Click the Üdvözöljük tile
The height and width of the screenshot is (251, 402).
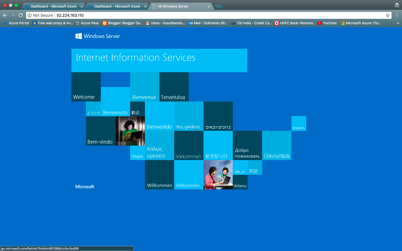(x=277, y=146)
